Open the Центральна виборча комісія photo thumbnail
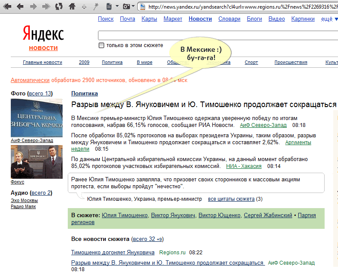This screenshot has height=272, width=338. click(37, 118)
